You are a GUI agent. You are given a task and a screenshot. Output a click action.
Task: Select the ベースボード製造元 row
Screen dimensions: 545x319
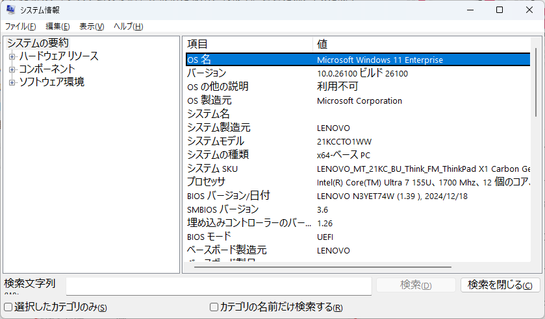(358, 250)
